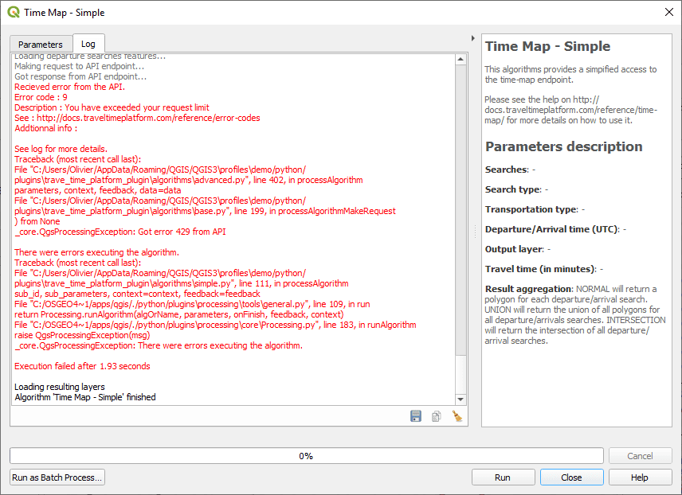Click the 0% progress bar
The image size is (682, 495).
[306, 455]
